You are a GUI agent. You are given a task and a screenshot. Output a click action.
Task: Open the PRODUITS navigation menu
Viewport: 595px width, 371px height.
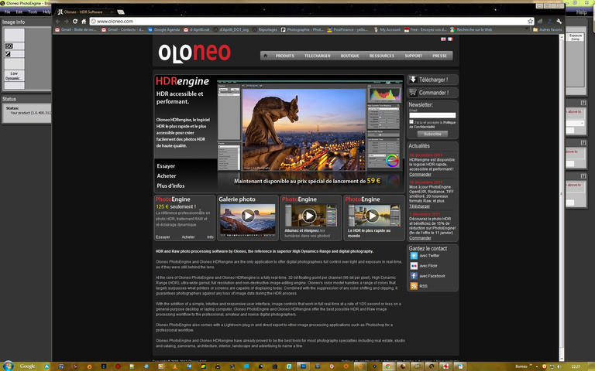point(284,56)
